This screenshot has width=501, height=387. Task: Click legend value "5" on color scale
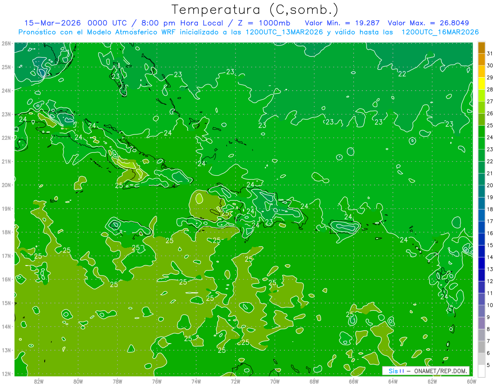click(488, 365)
